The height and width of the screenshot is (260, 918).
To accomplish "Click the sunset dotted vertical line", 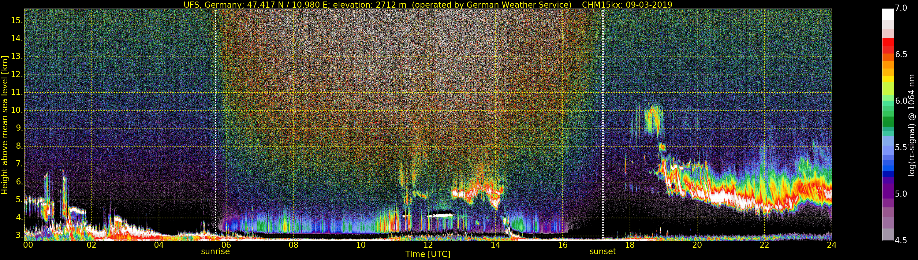I will pyautogui.click(x=603, y=124).
